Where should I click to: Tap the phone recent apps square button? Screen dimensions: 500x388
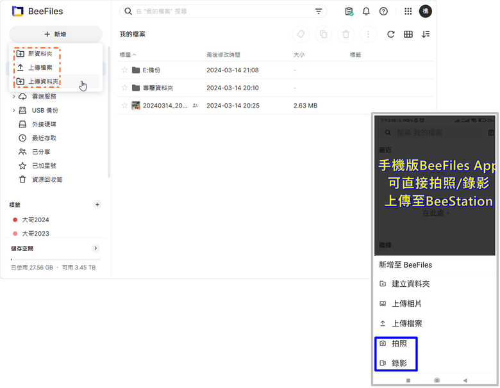(408, 380)
